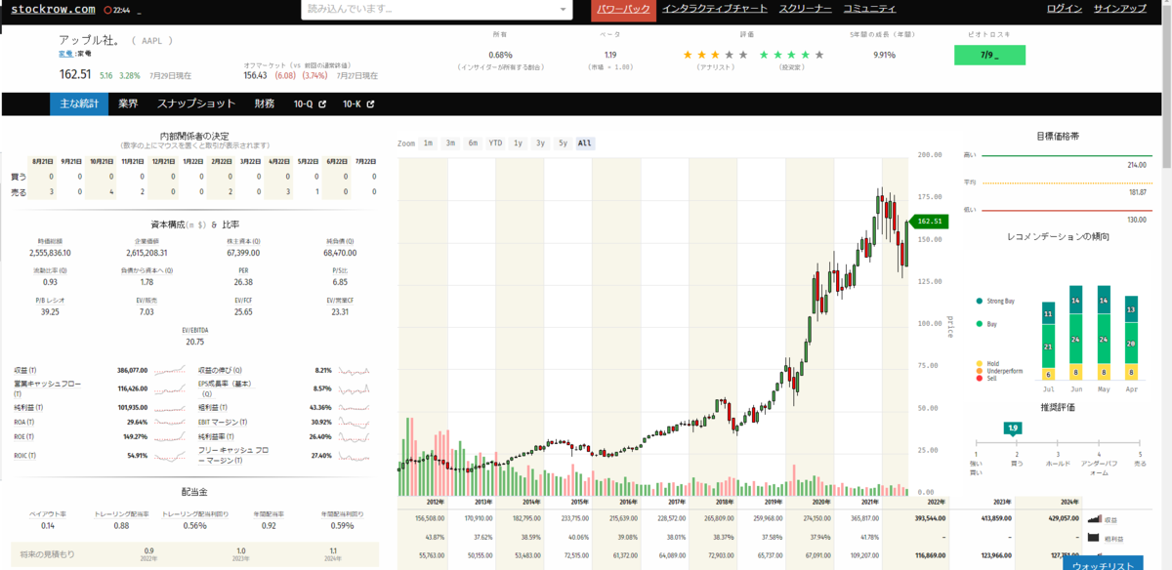Click the beta value 1.19

point(610,56)
